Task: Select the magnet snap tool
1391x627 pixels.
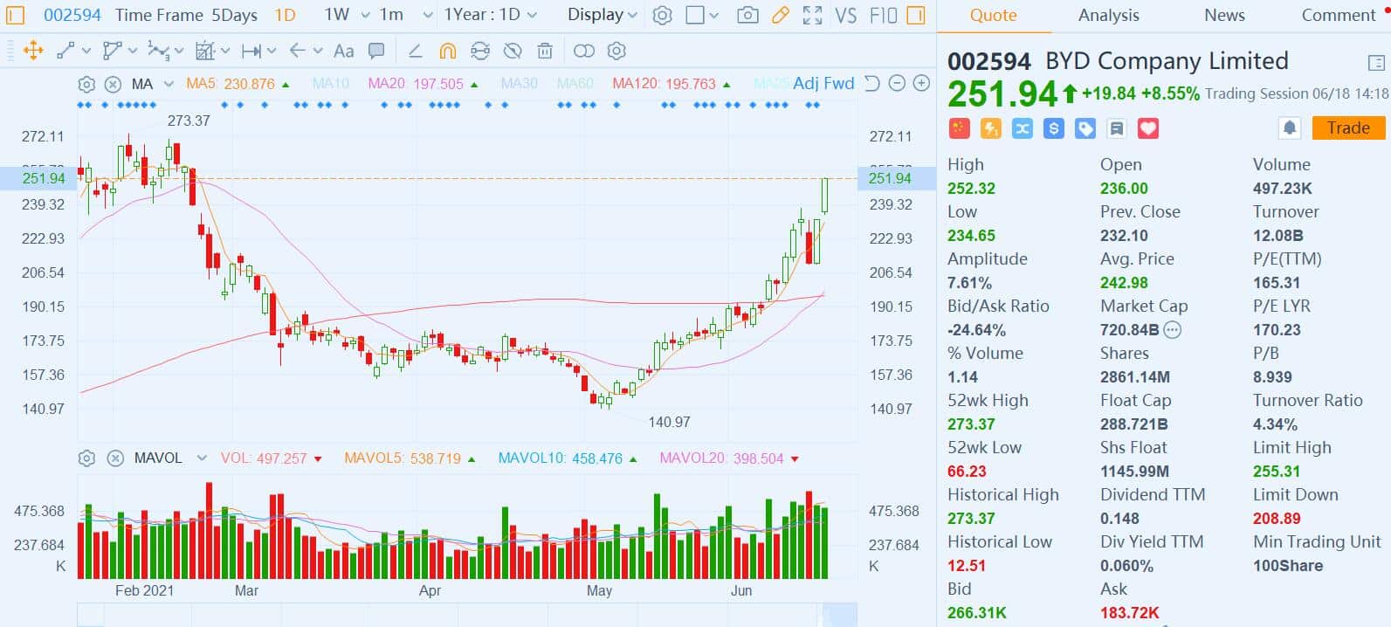Action: pyautogui.click(x=447, y=51)
